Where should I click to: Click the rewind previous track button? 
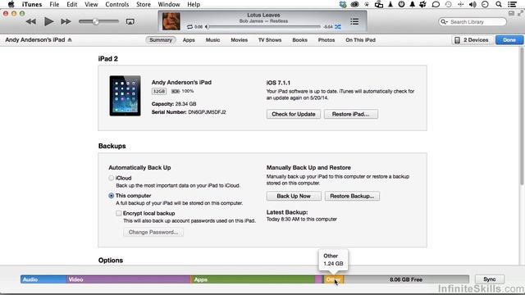(31, 22)
